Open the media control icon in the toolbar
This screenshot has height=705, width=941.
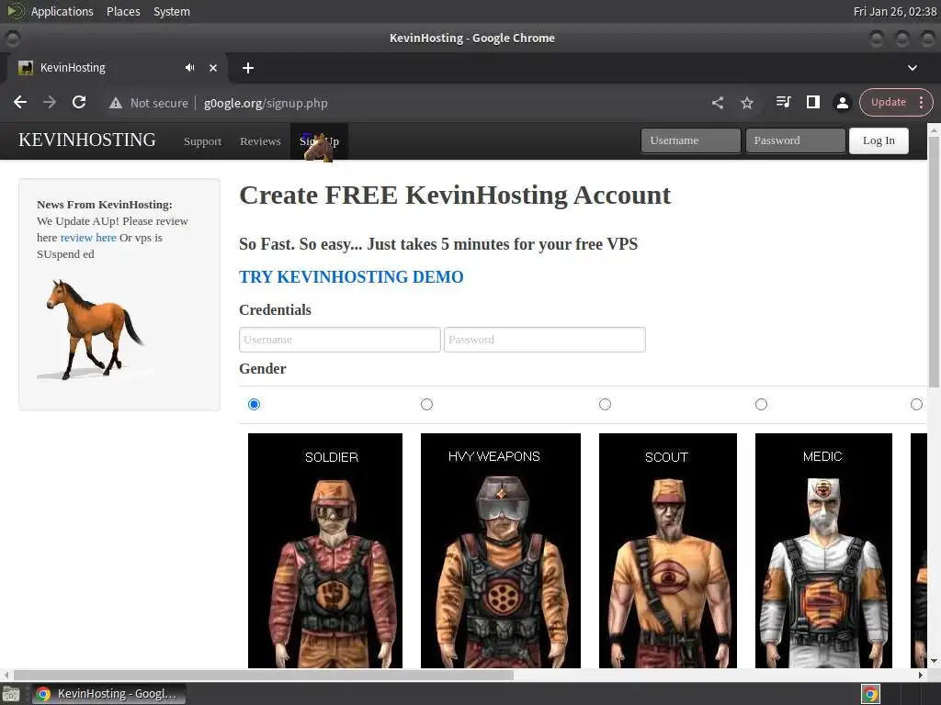click(783, 103)
